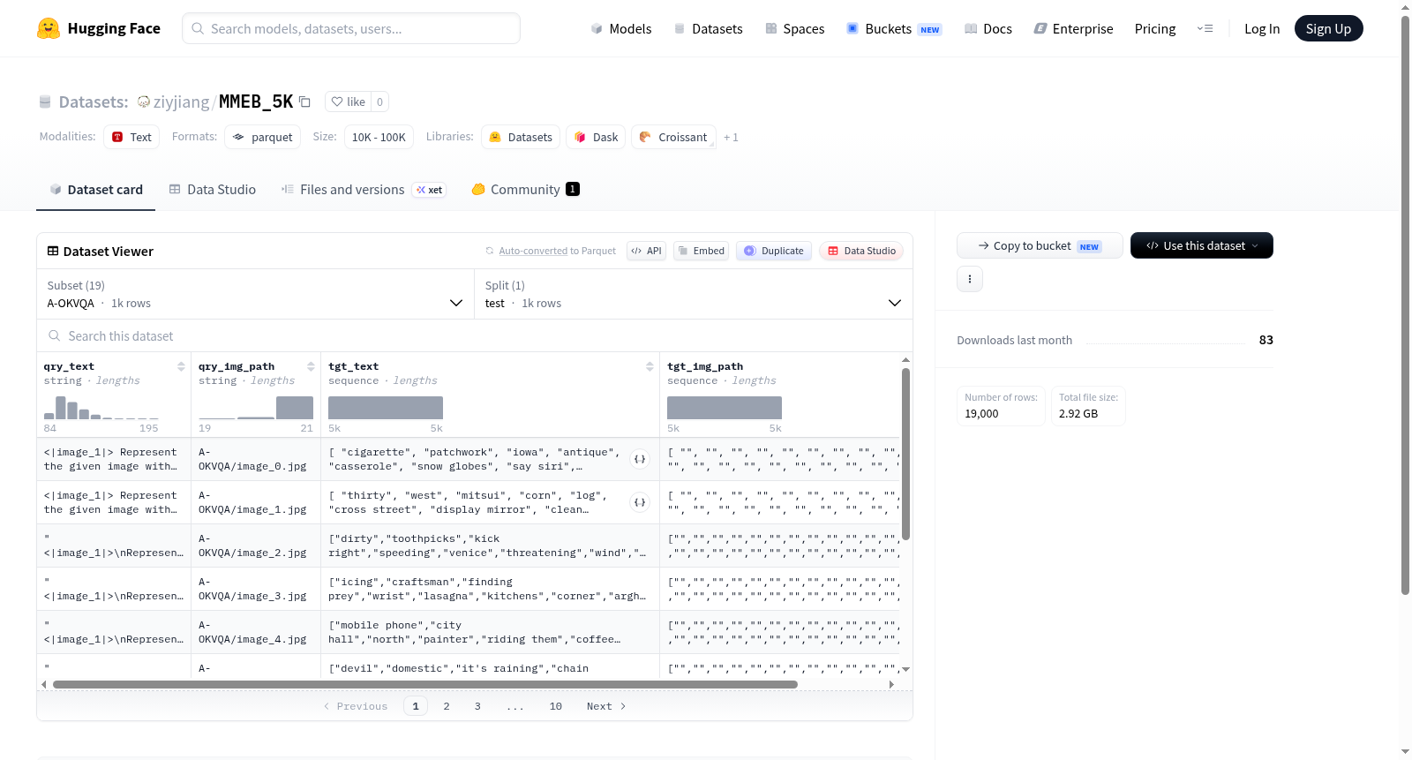
Task: Show the +1 more libraries
Action: pos(731,137)
